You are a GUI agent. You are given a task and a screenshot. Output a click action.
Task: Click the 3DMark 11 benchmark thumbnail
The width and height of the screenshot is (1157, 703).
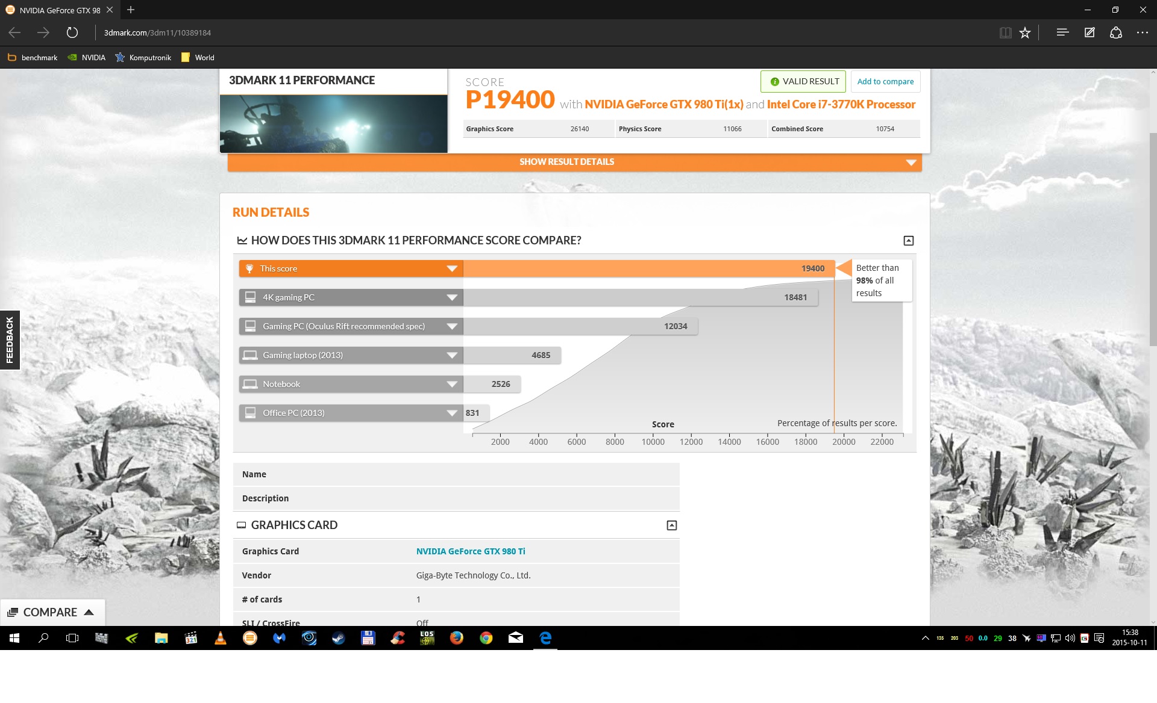coord(334,123)
